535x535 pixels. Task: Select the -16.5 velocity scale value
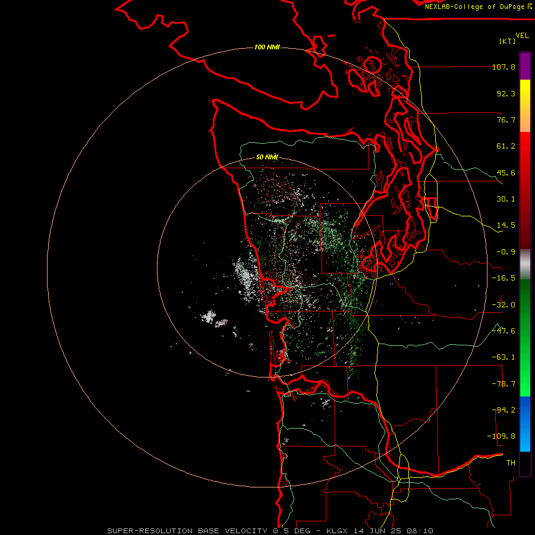click(x=503, y=278)
